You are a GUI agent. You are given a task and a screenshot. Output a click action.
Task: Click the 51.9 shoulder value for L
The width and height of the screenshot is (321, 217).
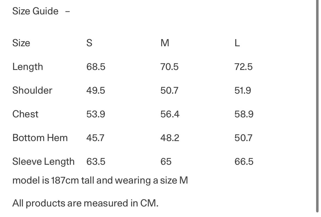(243, 91)
